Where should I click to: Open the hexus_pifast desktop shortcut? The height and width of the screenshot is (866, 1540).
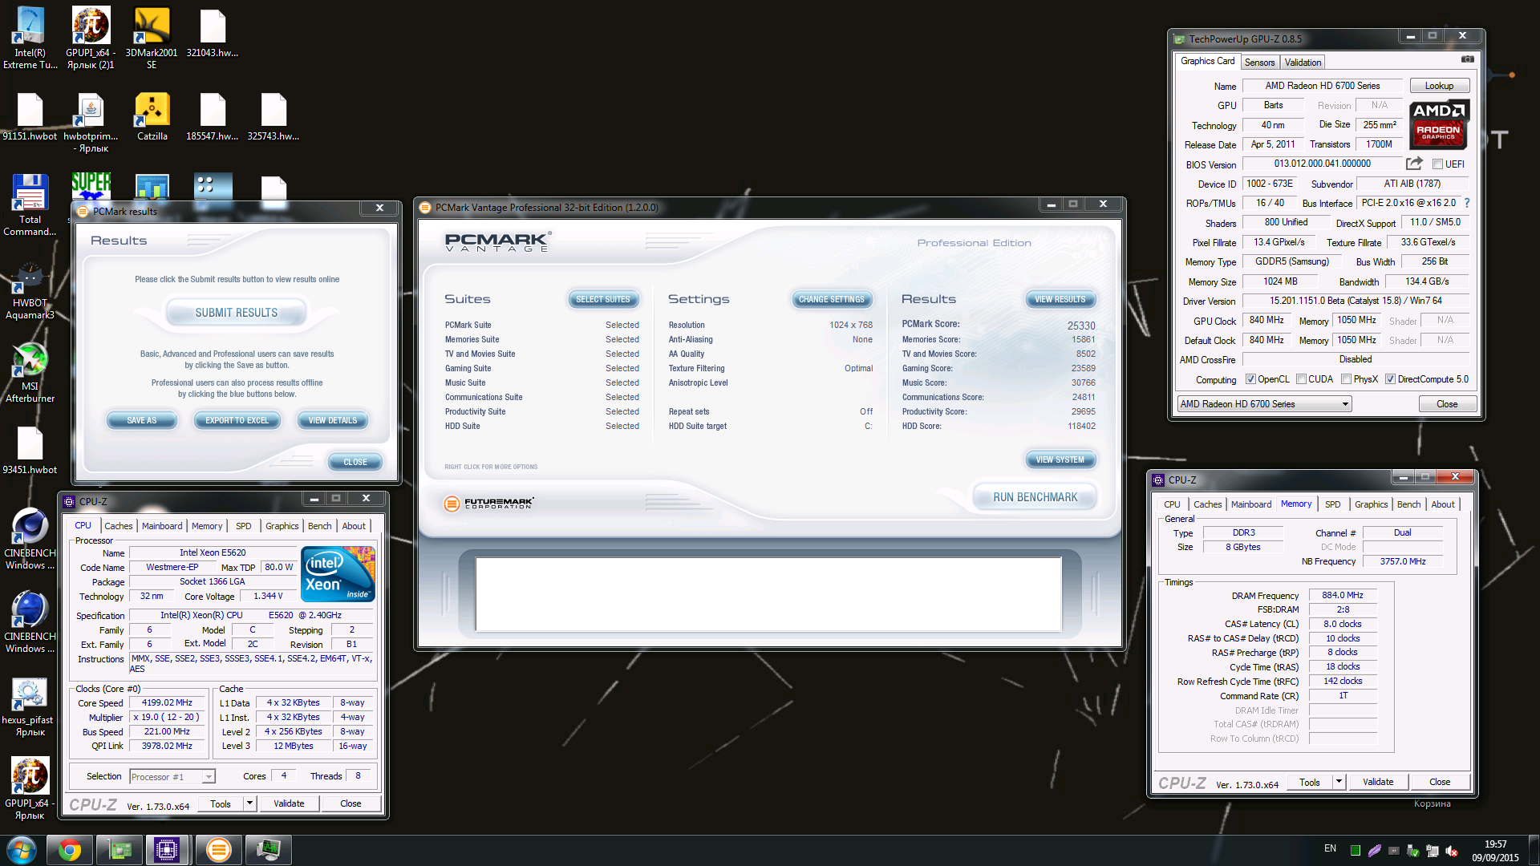click(30, 707)
